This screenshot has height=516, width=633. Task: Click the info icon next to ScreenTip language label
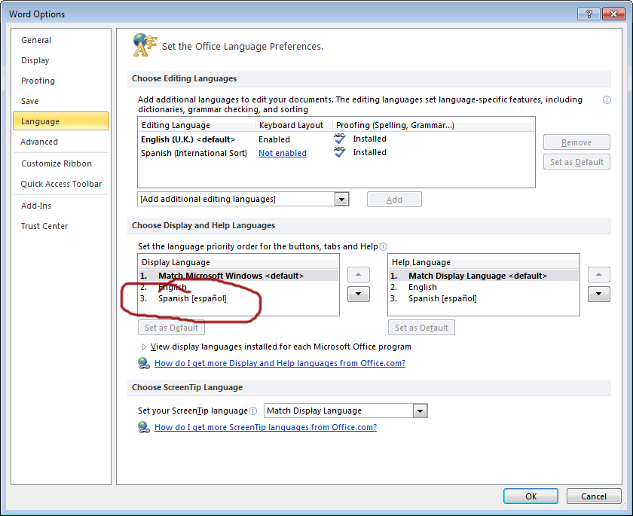(253, 411)
